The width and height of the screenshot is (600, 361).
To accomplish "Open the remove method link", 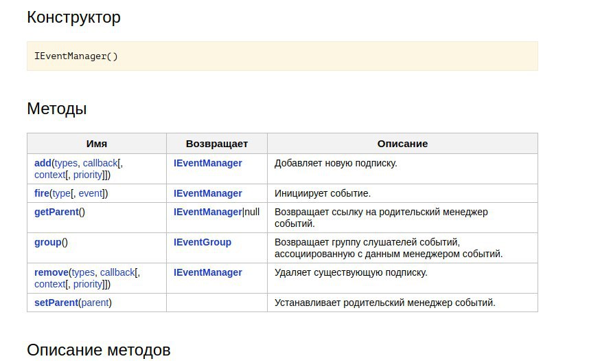I will point(51,273).
